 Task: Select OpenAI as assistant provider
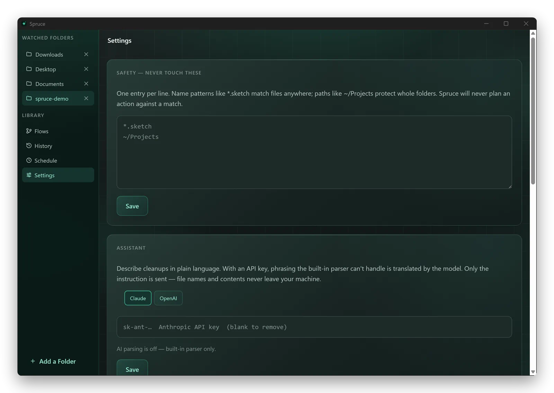168,298
